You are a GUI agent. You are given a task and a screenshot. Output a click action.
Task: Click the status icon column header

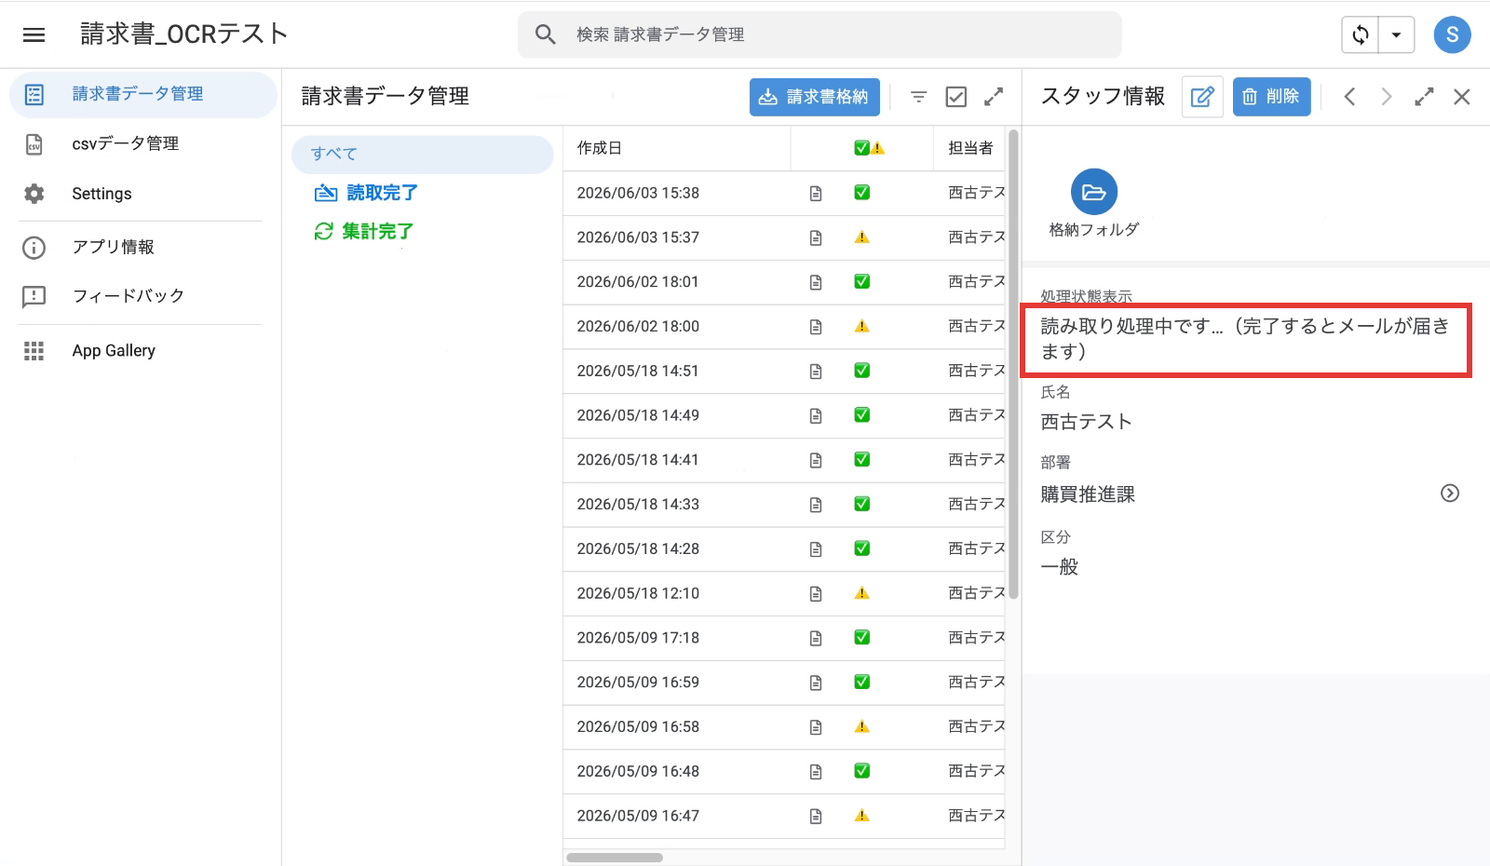coord(868,148)
